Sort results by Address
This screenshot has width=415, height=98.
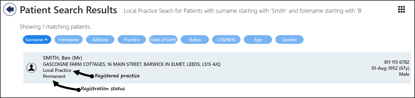(100, 40)
